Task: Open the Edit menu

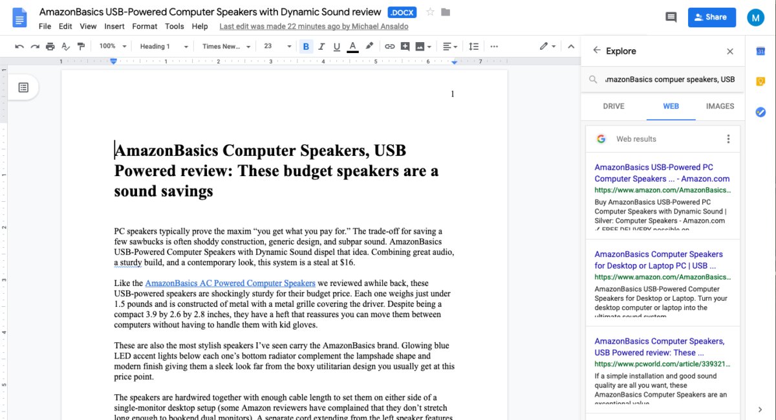Action: click(65, 27)
